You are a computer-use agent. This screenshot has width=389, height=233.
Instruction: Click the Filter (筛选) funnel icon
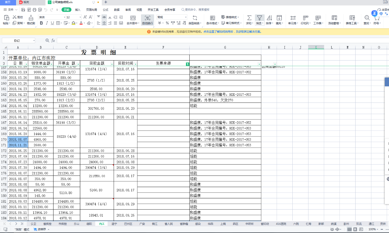coord(259,18)
